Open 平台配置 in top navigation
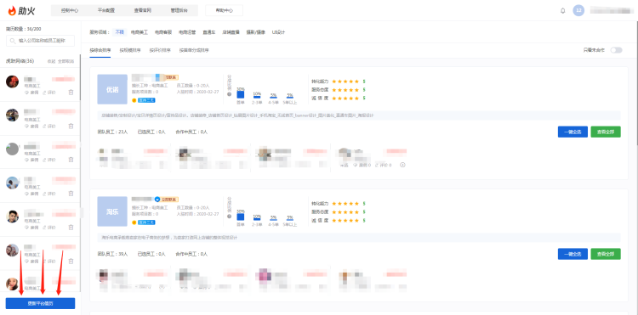The width and height of the screenshot is (638, 315). click(105, 10)
